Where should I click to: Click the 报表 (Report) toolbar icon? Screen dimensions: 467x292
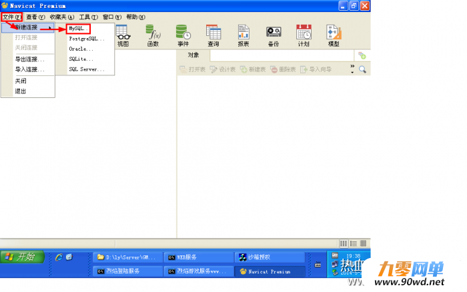[x=244, y=36]
